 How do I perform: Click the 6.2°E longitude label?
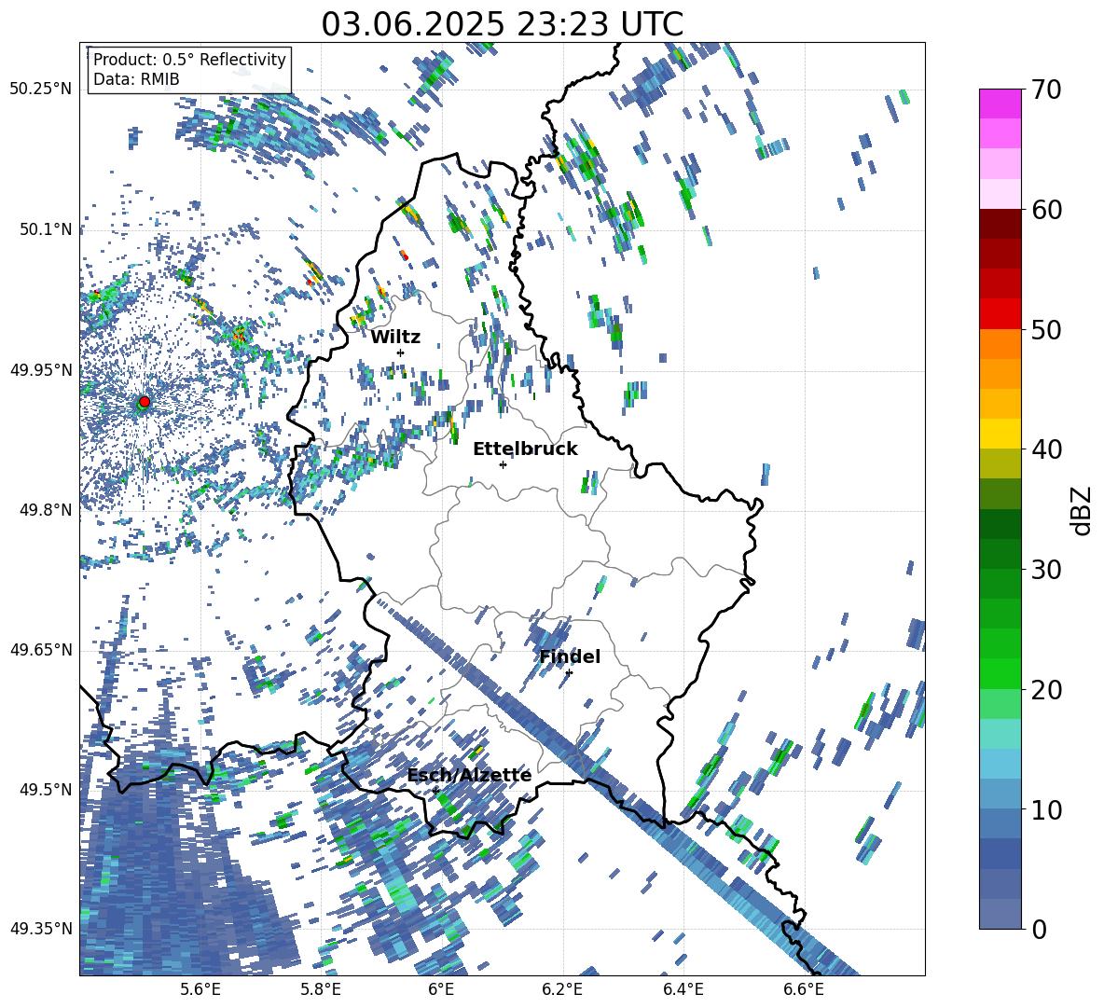point(562,989)
